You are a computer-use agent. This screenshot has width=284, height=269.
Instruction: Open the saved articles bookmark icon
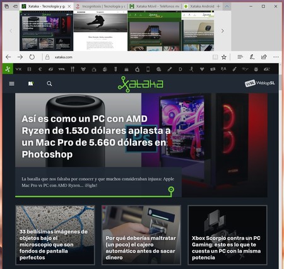click(x=31, y=84)
